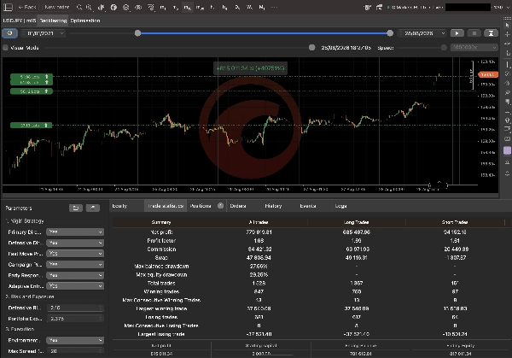Open the Environment... Yes dropdown
Screen dimensions: 512x358
point(75,340)
